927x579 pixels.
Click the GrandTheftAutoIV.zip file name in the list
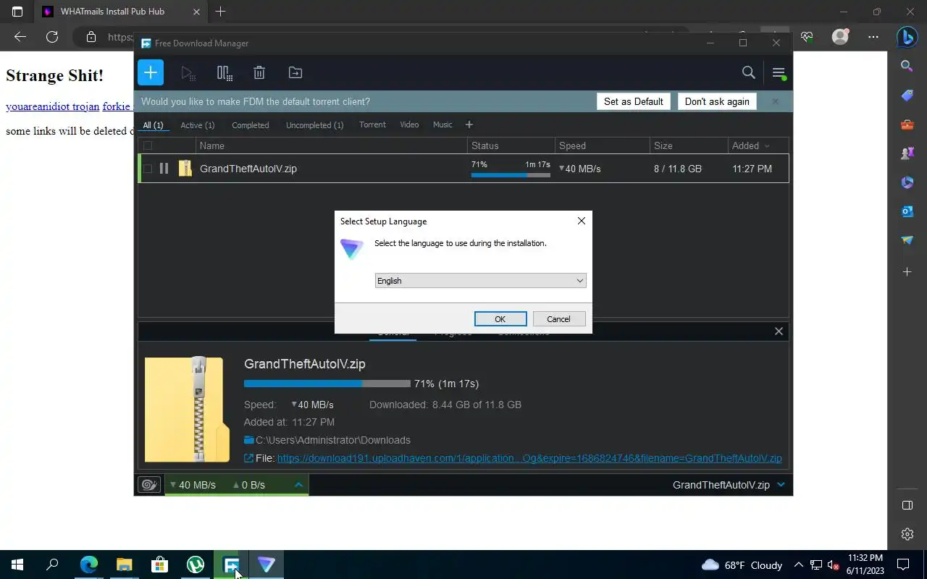click(248, 169)
